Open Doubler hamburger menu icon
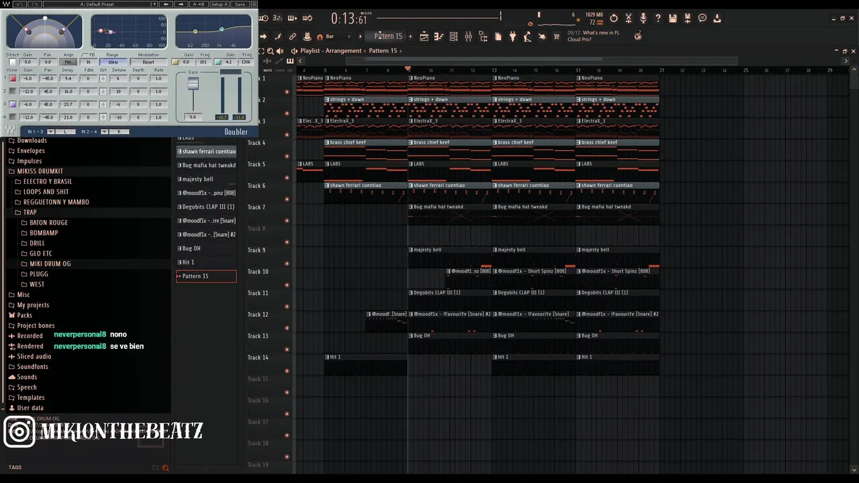 tap(254, 4)
